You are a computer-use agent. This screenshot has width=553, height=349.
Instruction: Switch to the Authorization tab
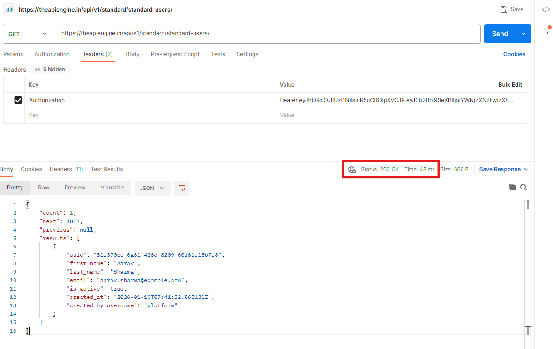click(52, 54)
